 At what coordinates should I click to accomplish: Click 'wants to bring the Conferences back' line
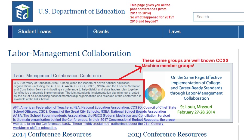[88, 123]
